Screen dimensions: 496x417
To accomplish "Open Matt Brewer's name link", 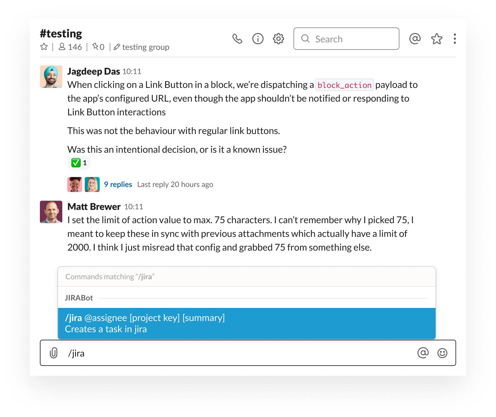I will (94, 207).
